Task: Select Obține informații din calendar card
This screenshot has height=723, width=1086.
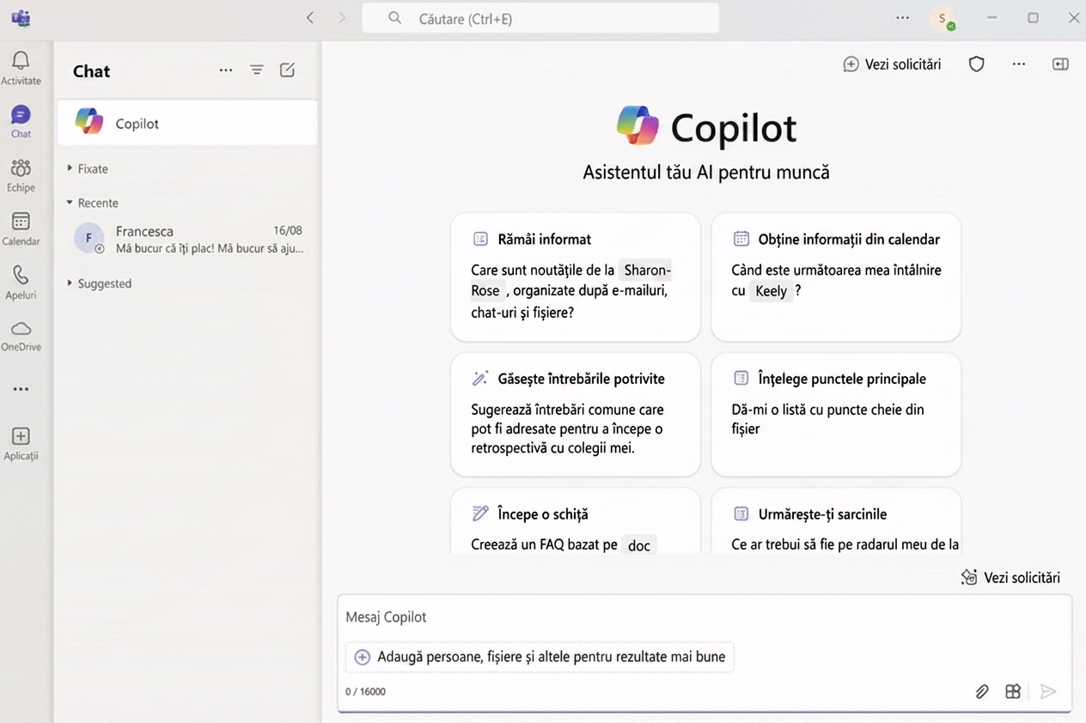Action: 836,277
